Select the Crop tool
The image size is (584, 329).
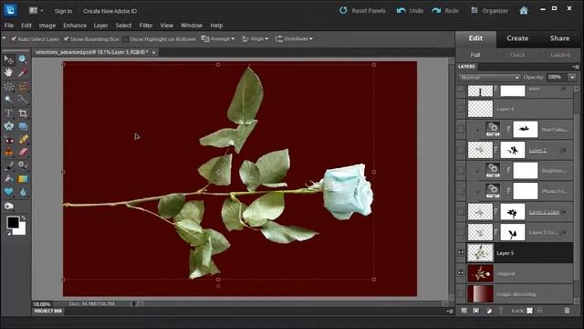click(x=23, y=113)
